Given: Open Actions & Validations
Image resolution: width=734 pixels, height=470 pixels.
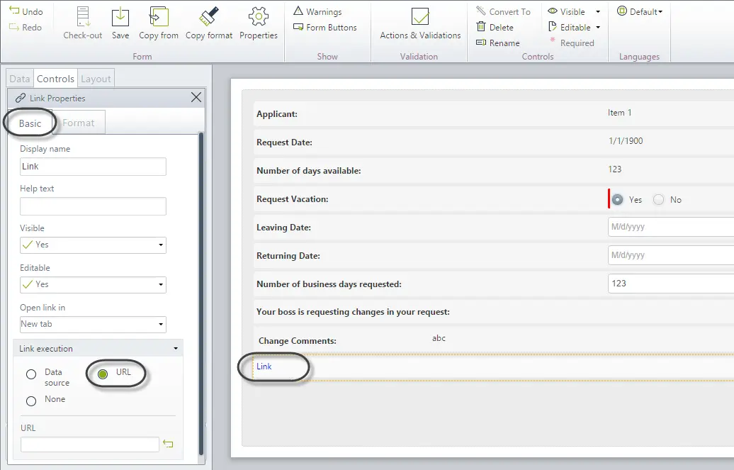Looking at the screenshot, I should 420,17.
